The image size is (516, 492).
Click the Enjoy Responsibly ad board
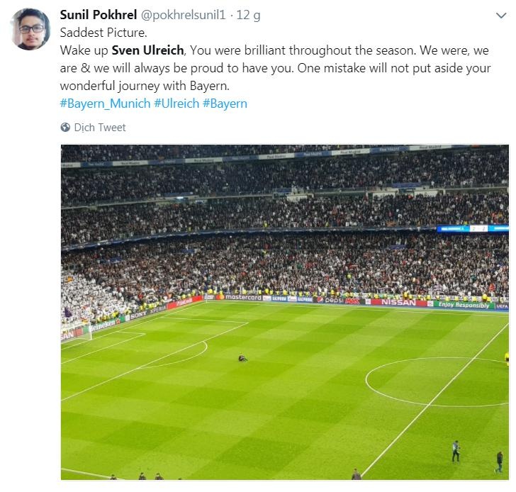[x=464, y=305]
